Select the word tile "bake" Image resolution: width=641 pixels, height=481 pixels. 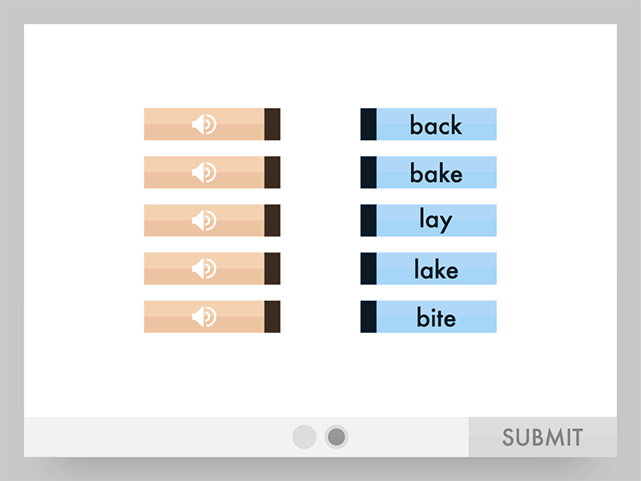click(435, 172)
